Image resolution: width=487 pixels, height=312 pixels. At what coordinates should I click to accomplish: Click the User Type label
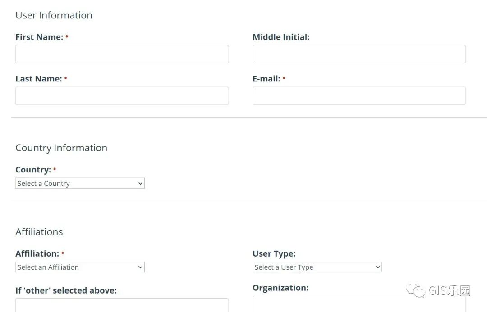tap(274, 253)
